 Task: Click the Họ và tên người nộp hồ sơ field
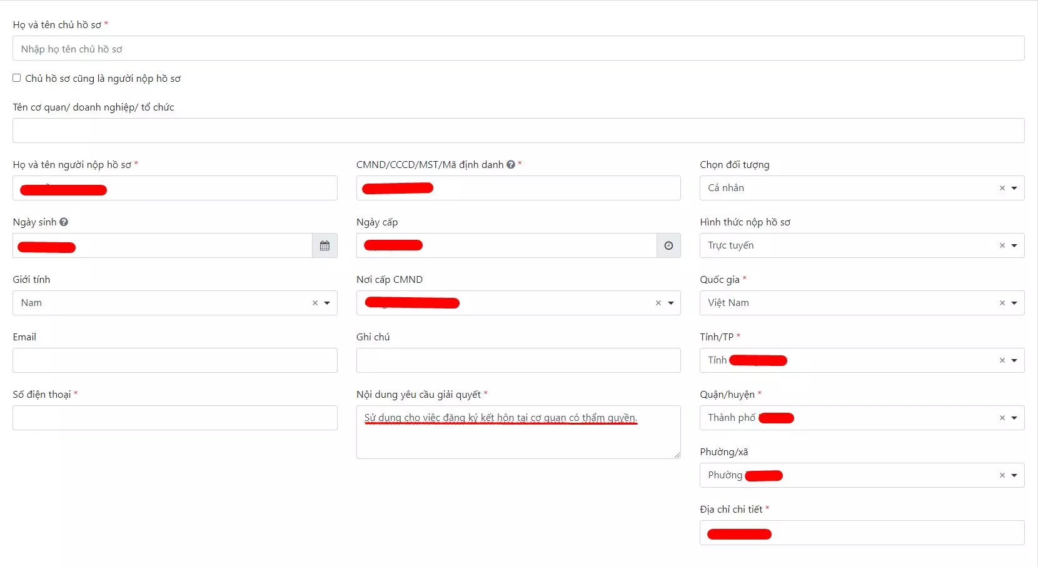click(x=175, y=188)
